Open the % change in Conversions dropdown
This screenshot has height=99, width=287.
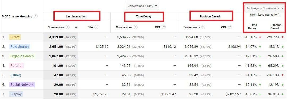[265, 8]
